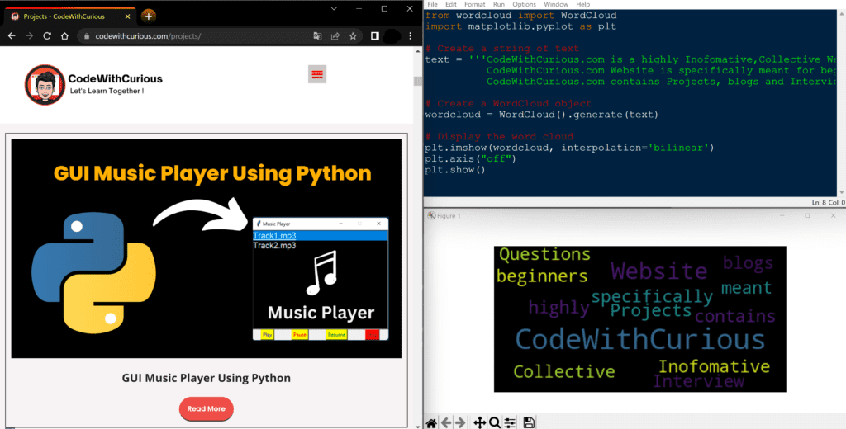Go to previous view in figure toolbar

click(446, 422)
